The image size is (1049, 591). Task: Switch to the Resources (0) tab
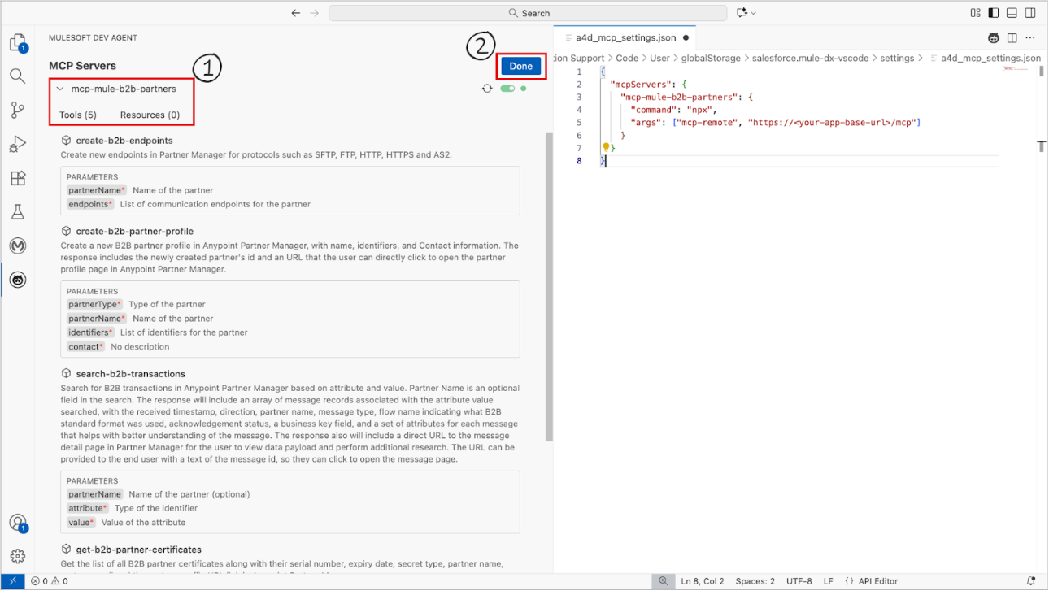click(150, 115)
